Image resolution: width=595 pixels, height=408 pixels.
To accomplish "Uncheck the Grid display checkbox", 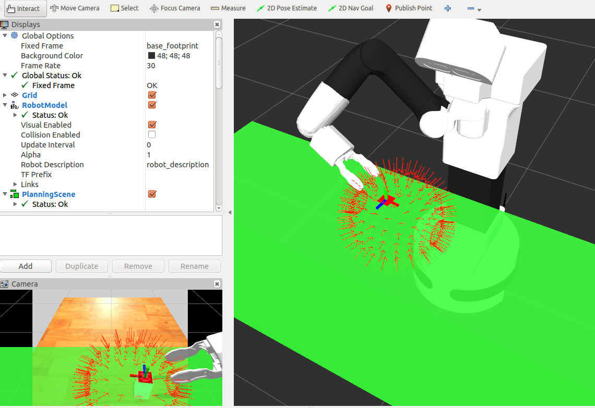I will click(152, 95).
